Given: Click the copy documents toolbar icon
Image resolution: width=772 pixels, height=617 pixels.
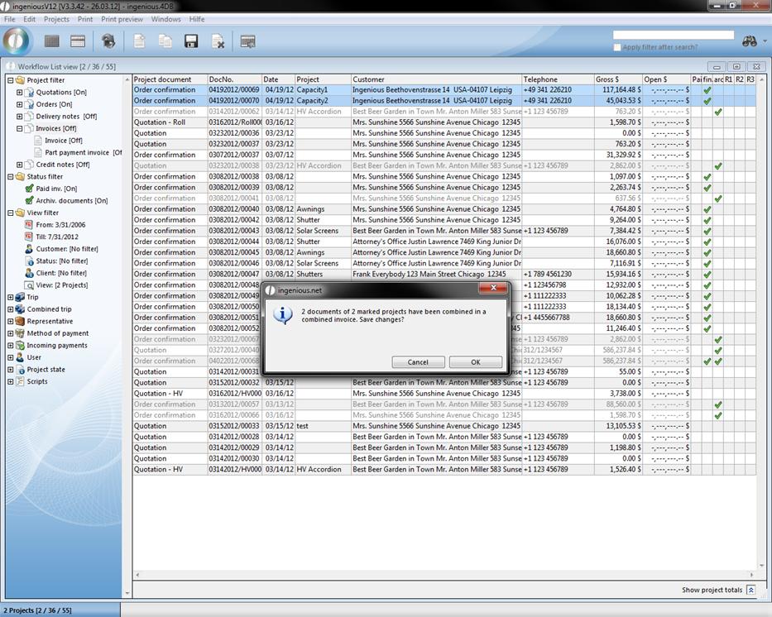Looking at the screenshot, I should (165, 41).
